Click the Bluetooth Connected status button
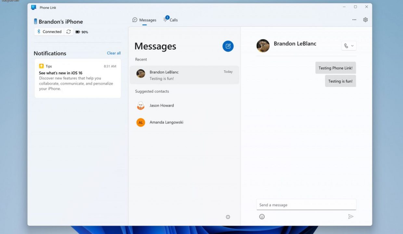 click(x=49, y=32)
